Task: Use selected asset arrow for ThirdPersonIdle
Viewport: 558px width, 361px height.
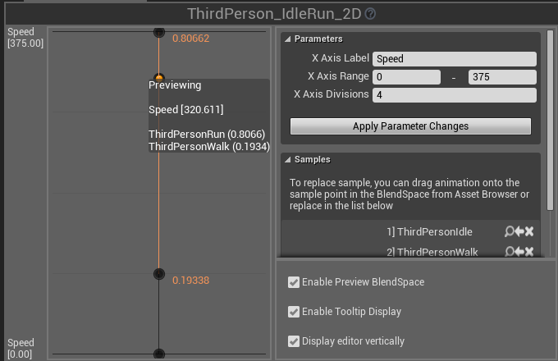Action: point(519,231)
